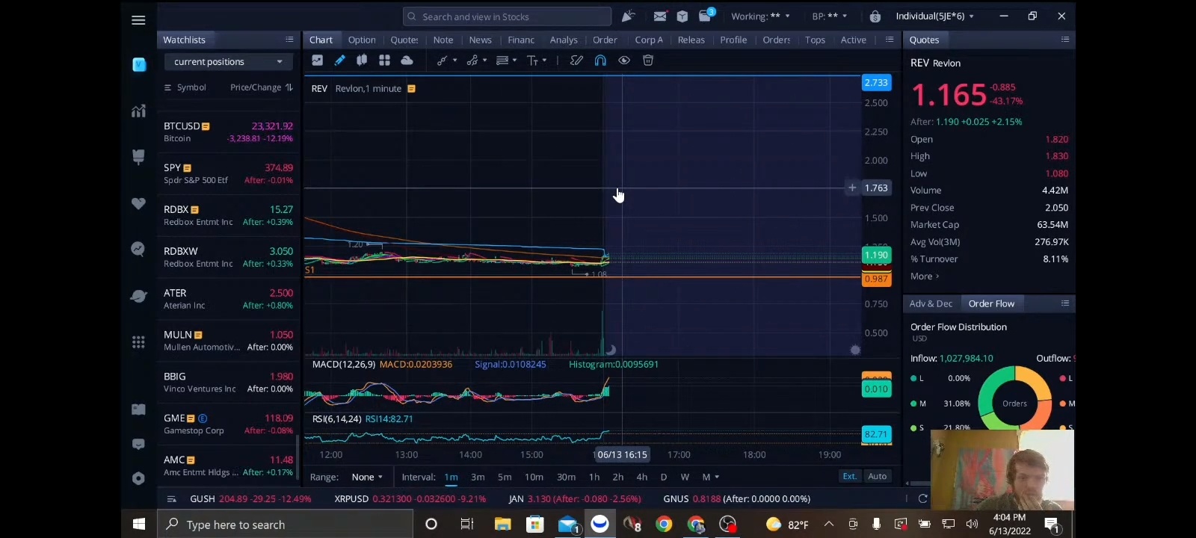
Task: Open the Order Flow panel menu icon
Action: coord(1064,303)
